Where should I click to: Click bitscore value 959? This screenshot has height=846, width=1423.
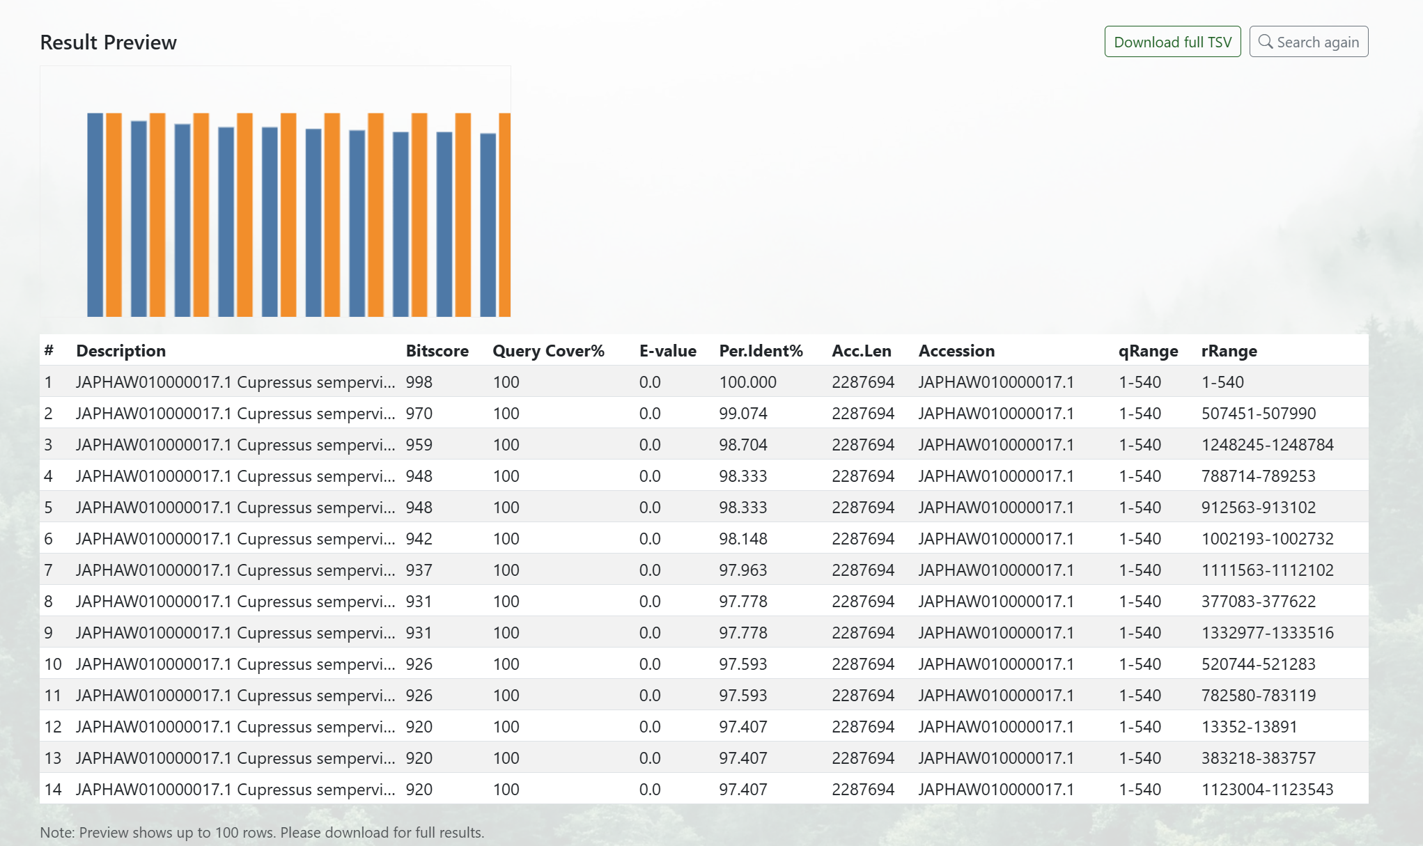point(419,445)
